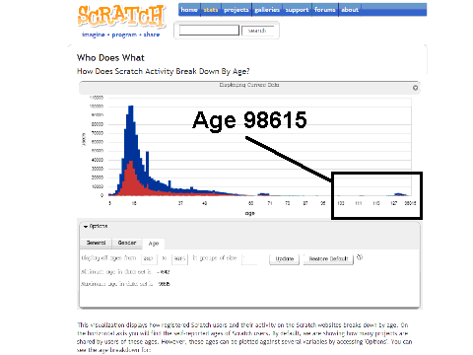Open the home menu item
The width and height of the screenshot is (473, 355).
(189, 10)
